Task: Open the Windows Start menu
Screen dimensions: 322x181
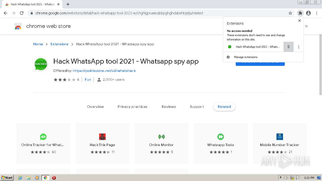Action: tap(7, 178)
